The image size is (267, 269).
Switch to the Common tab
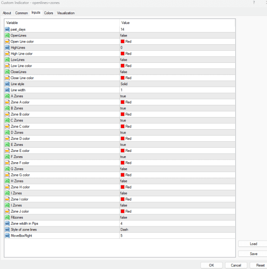tap(22, 13)
